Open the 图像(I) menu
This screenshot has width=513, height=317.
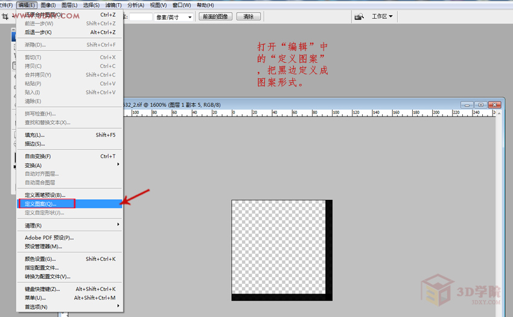pos(48,5)
